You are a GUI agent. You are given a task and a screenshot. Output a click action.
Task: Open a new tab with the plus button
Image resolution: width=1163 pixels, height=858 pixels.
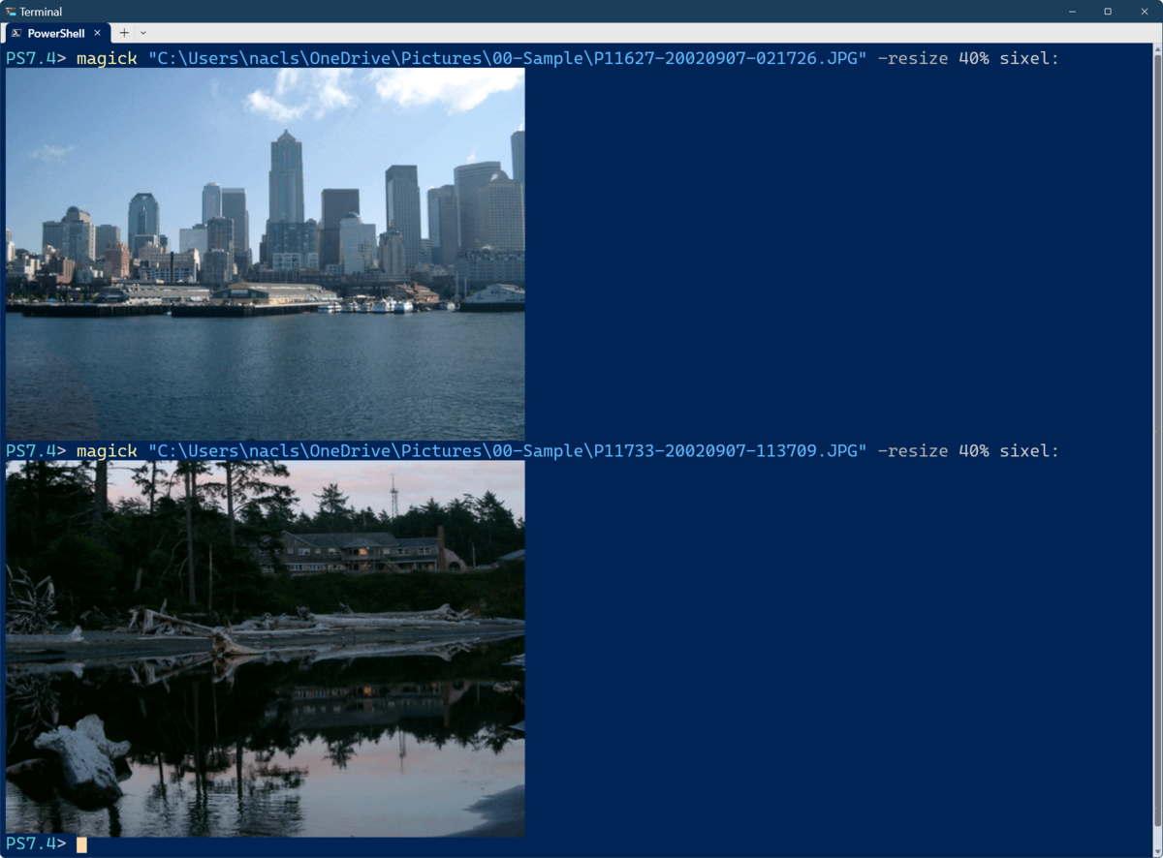[x=123, y=32]
